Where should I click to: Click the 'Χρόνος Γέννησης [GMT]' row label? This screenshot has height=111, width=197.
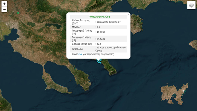tap(81, 22)
